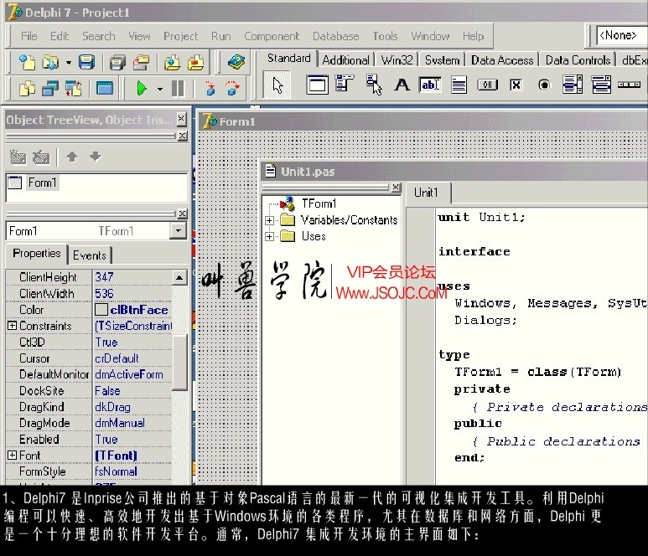This screenshot has width=648, height=556.
Task: Pick the Edit component from the palette
Action: (430, 85)
